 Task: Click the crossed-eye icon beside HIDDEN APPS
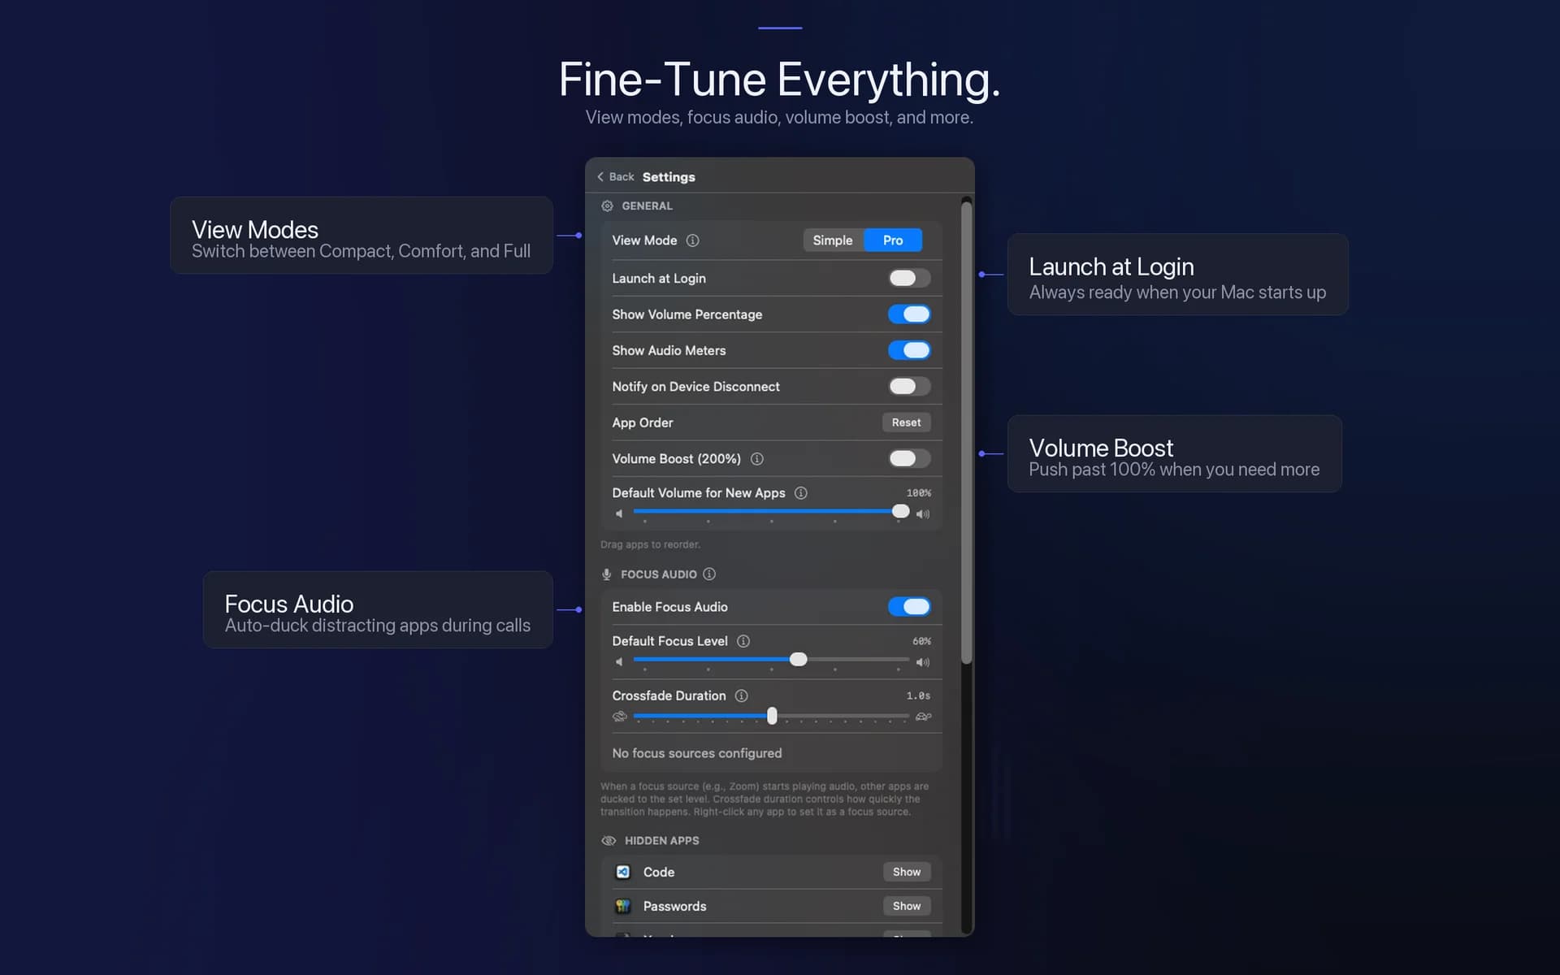(x=608, y=841)
